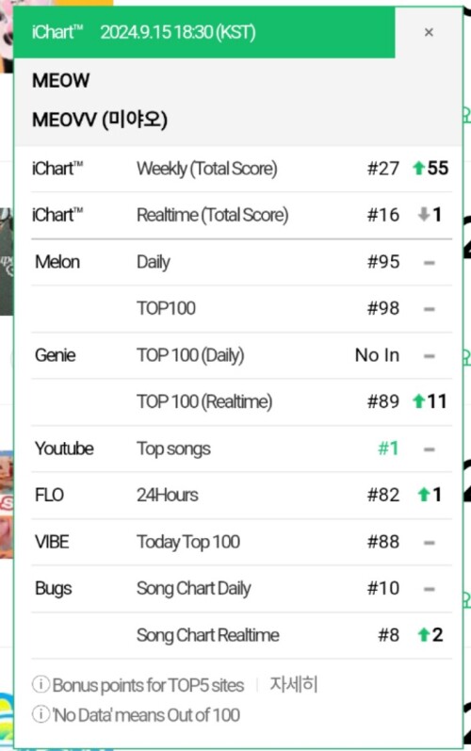471x751 pixels.
Task: Click the green #1 Youtube rank
Action: [388, 449]
